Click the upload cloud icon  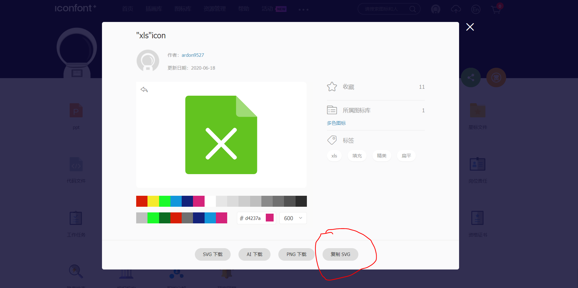[x=456, y=9]
